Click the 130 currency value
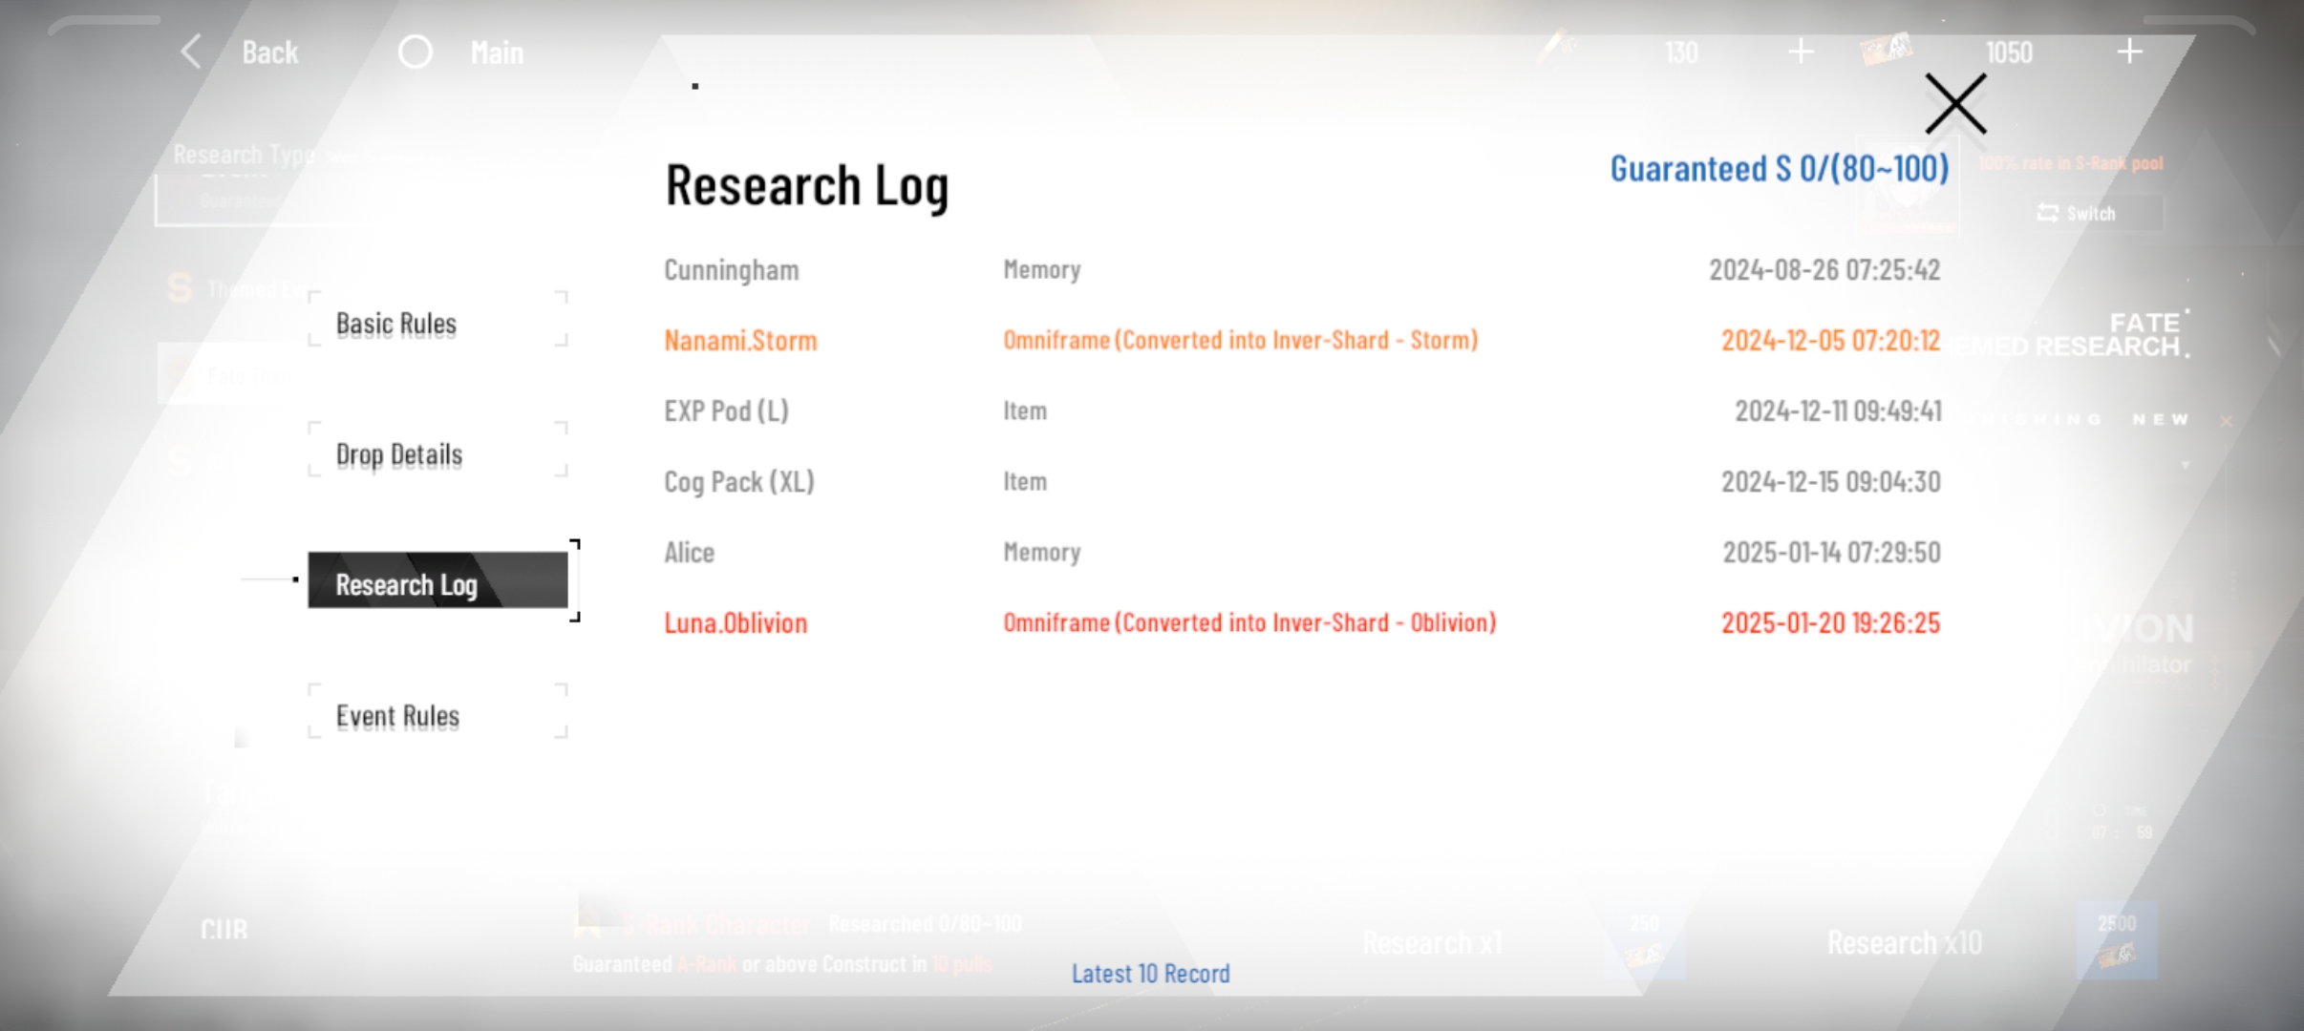 point(1681,53)
